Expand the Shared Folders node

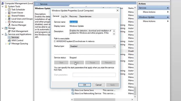[x=6, y=16]
